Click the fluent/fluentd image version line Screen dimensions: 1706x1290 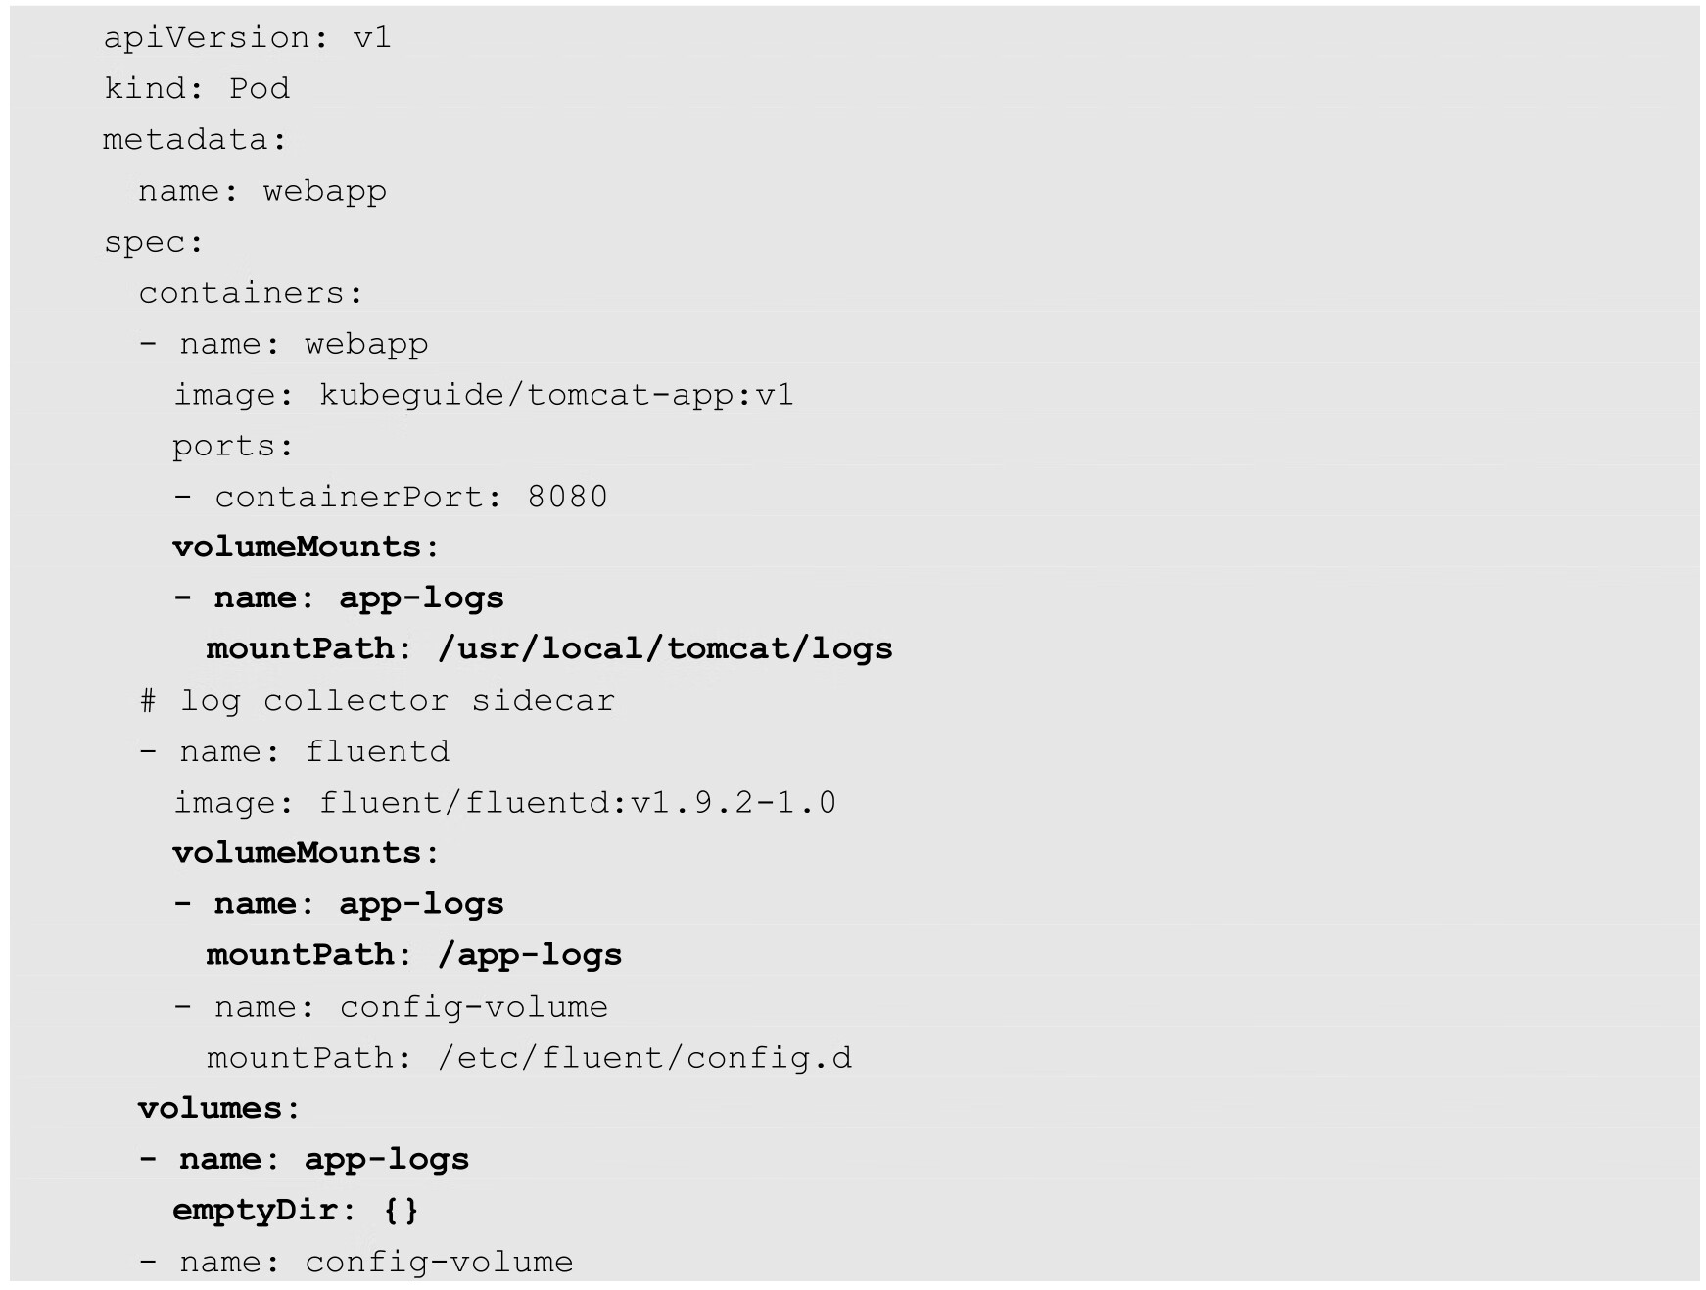[x=504, y=803]
